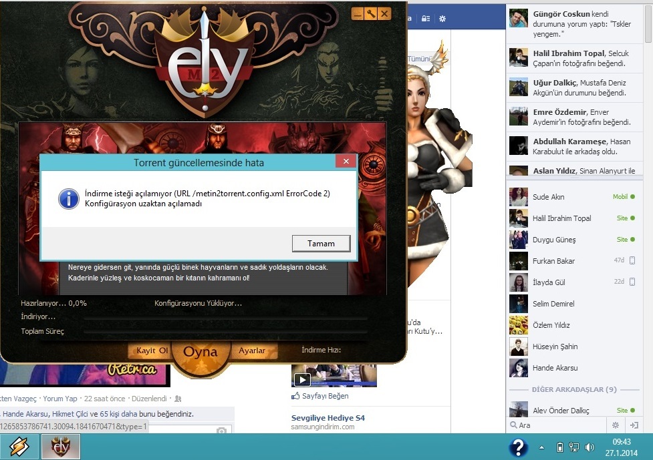Open Windows help question mark tray icon

click(x=518, y=447)
